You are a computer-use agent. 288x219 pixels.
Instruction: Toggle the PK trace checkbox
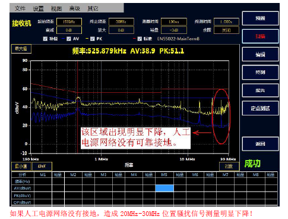[x=92, y=39]
